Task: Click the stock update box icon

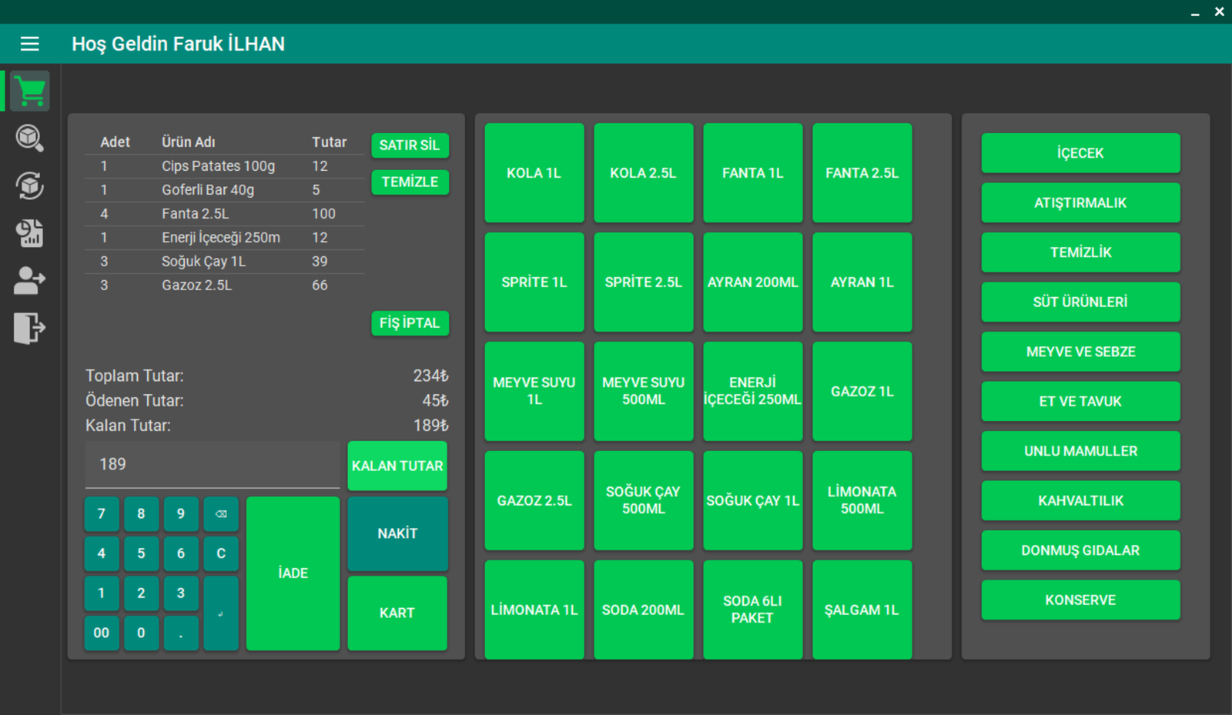Action: point(30,185)
